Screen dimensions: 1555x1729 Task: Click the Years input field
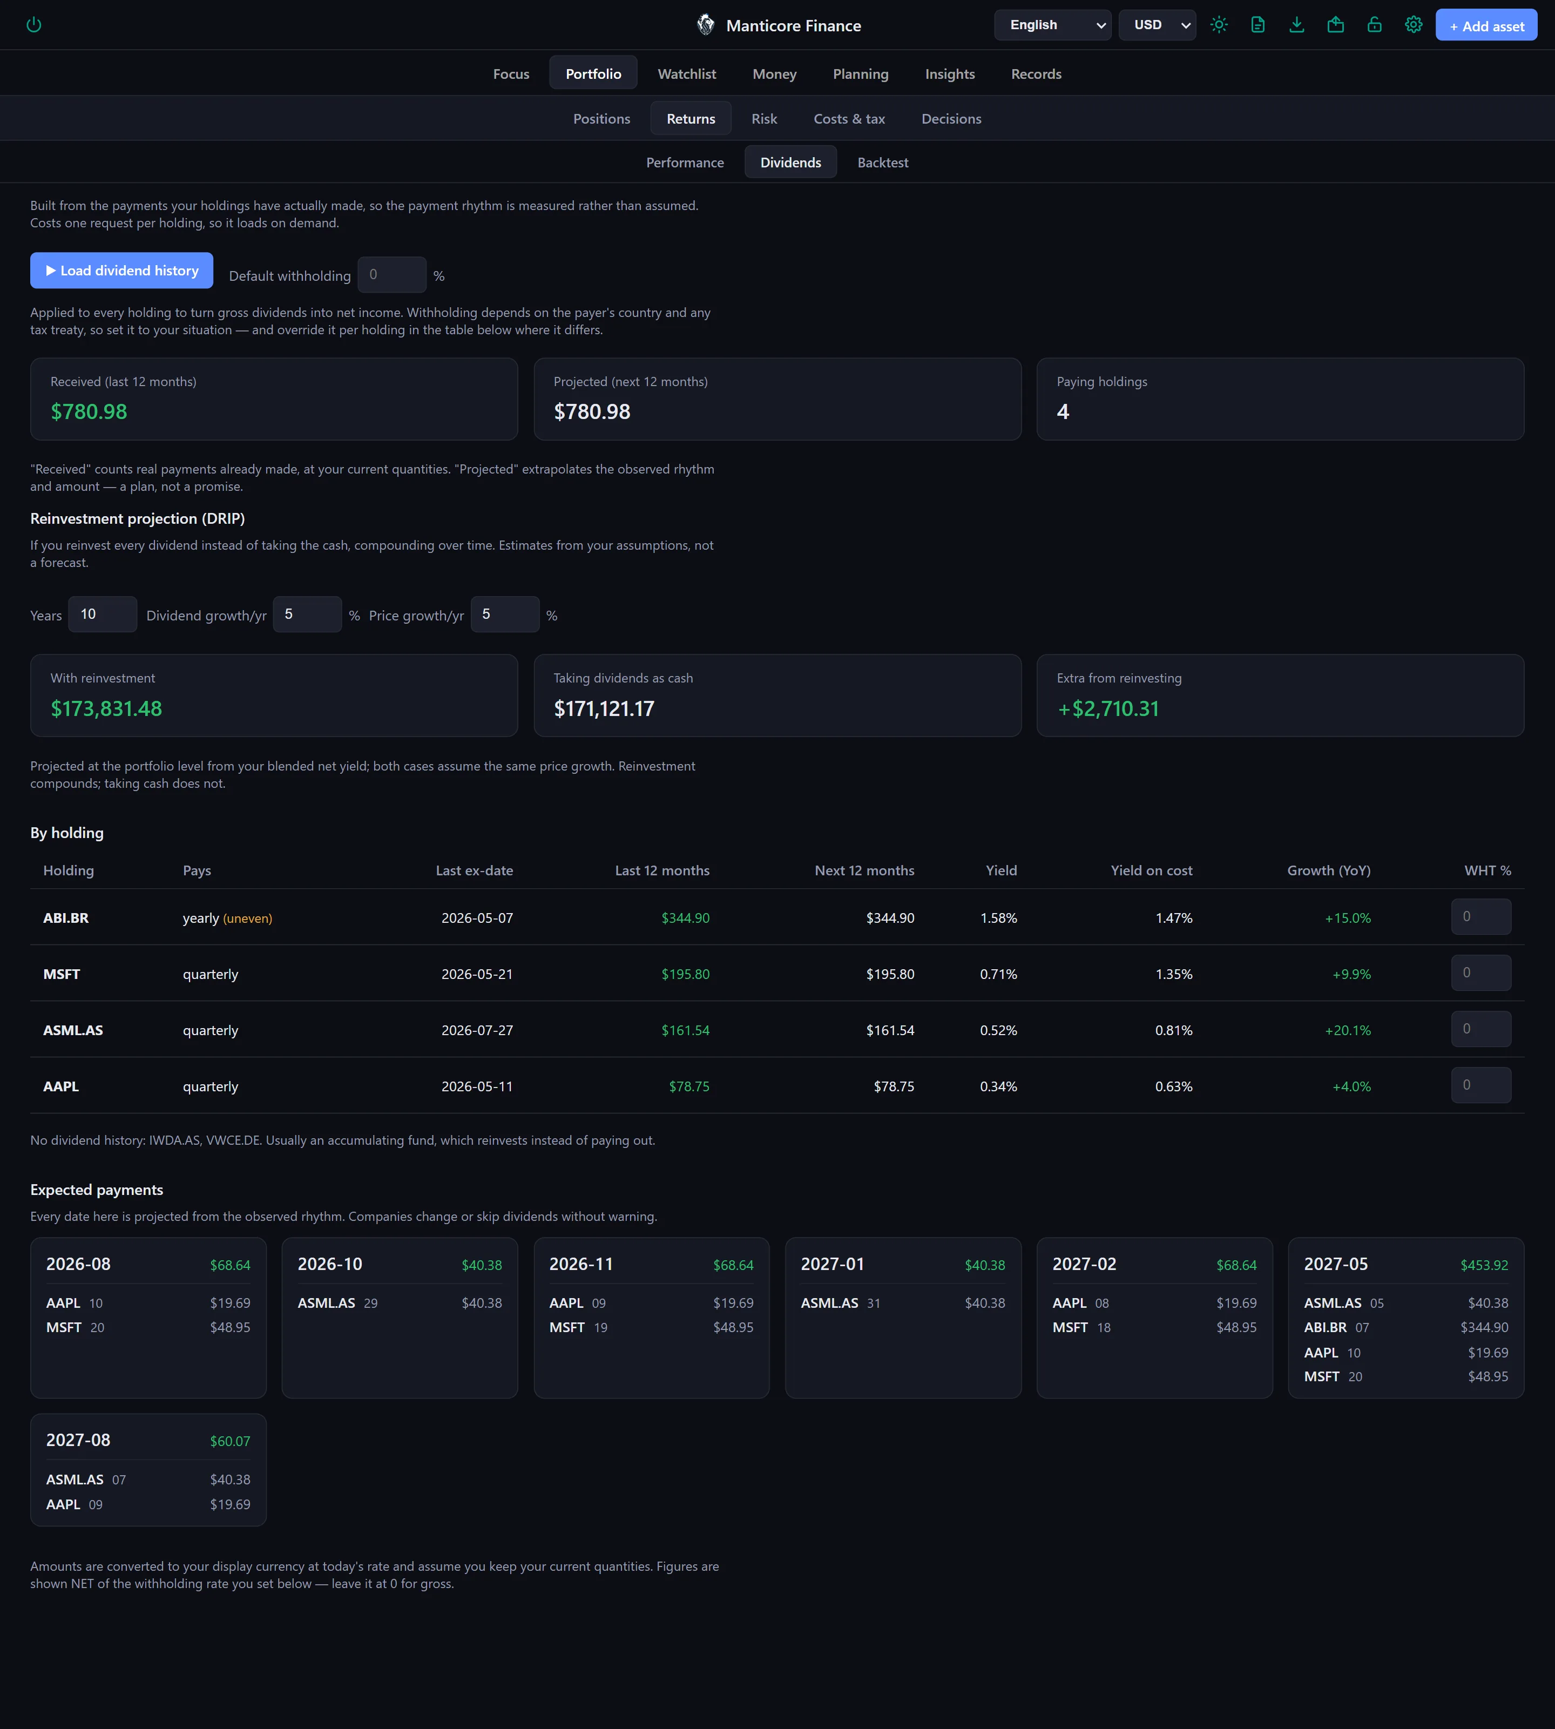[x=103, y=614]
